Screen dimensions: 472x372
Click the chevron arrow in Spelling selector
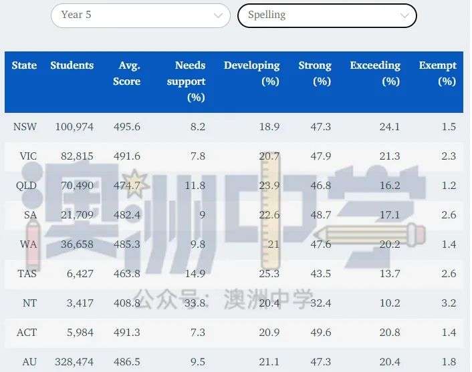[404, 15]
